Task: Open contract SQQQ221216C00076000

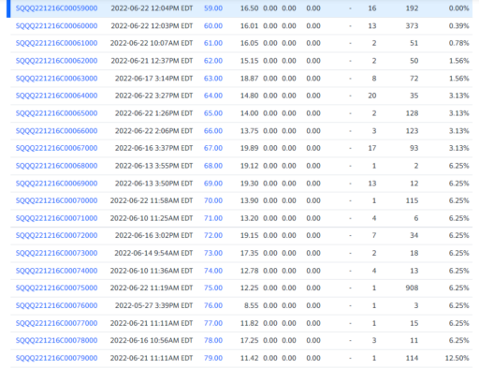Action: (56, 305)
